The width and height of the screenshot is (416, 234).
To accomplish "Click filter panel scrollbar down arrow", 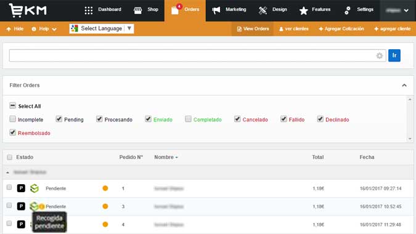I will [x=410, y=139].
